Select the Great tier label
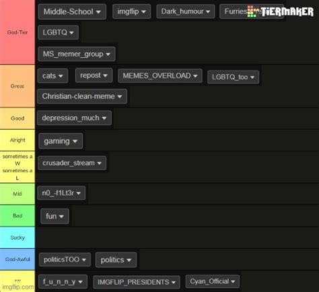The width and height of the screenshot is (319, 292). pyautogui.click(x=17, y=86)
